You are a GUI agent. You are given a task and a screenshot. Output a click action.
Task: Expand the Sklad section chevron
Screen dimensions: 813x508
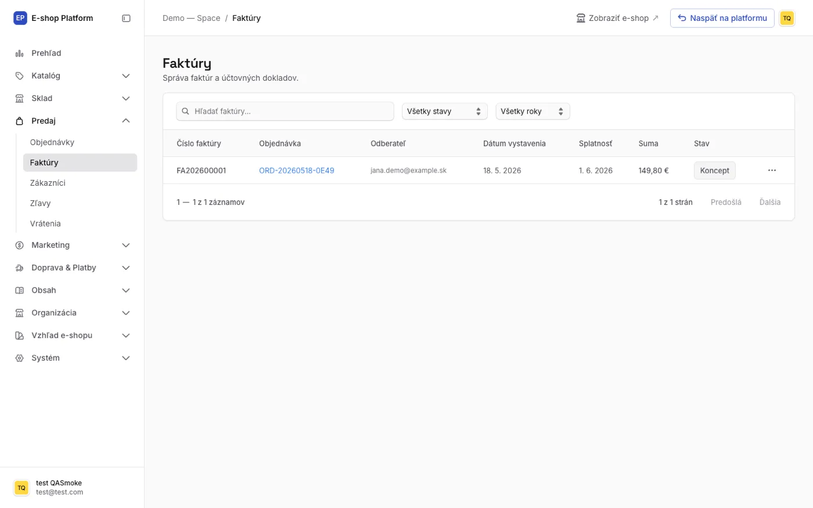[125, 99]
